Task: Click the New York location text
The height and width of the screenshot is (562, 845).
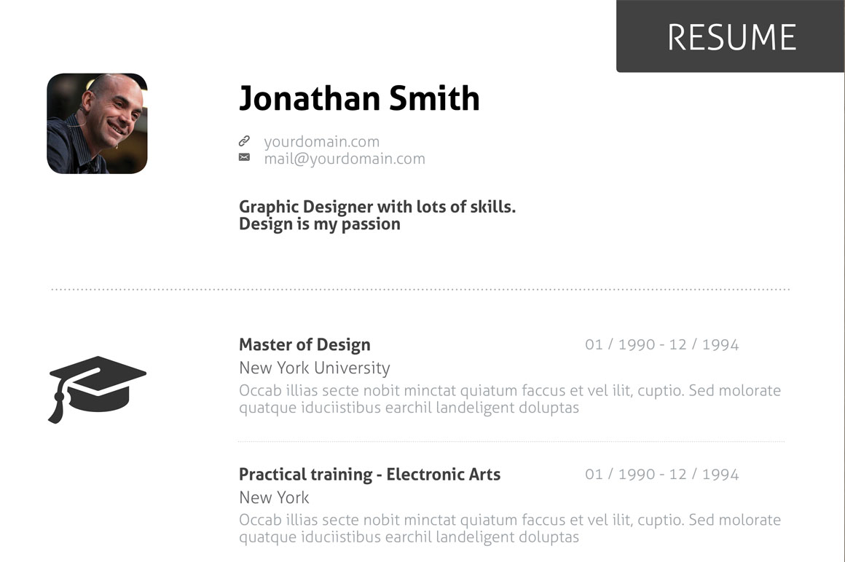Action: [274, 498]
